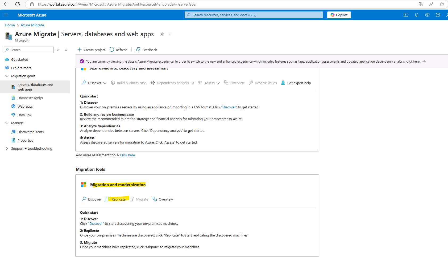Click the browser apps grid icon
Viewport: 448px width, 257px height.
pos(421,4)
